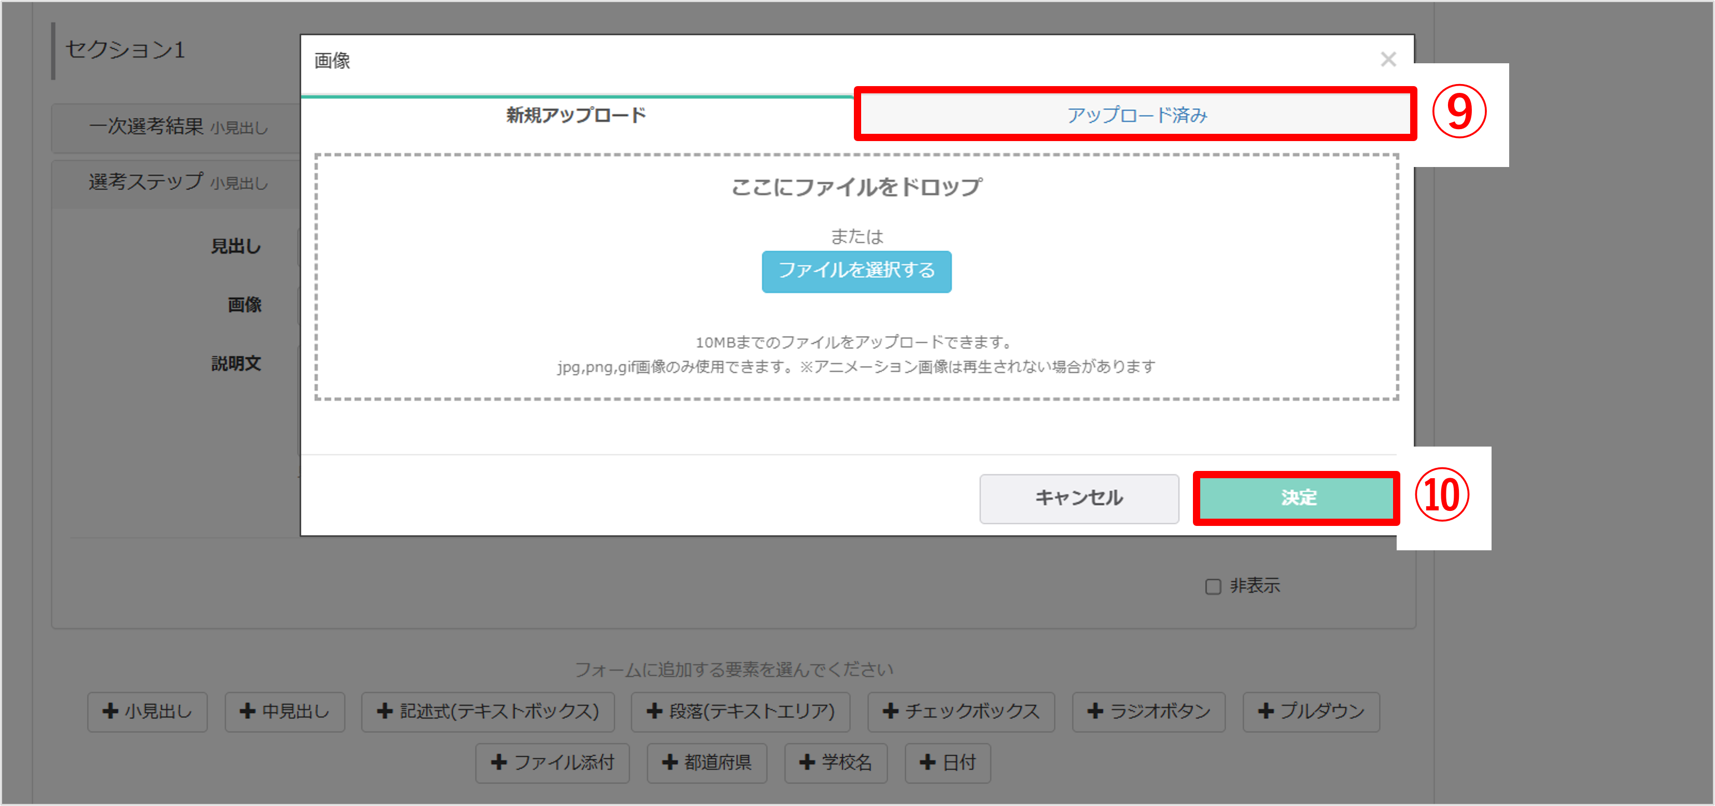This screenshot has width=1715, height=806.
Task: Click the ここにファイルをドロップ drop zone text
Action: tap(856, 187)
